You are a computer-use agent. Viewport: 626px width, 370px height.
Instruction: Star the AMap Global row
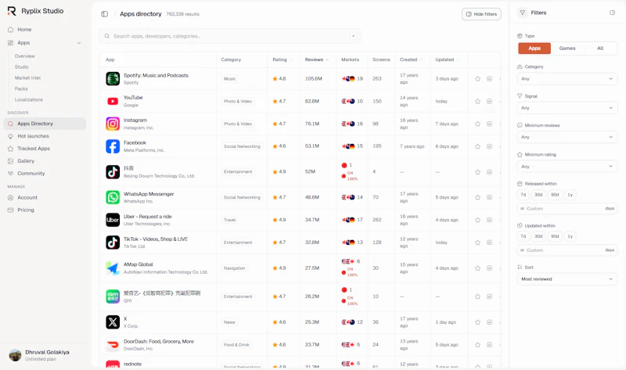click(x=477, y=268)
